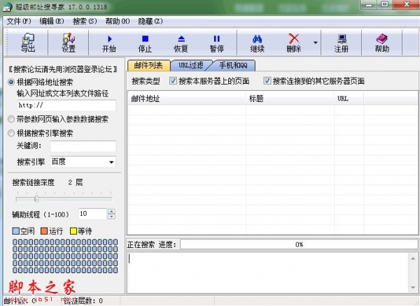Toggle the 搜索本服务器上的页面 checkbox

pyautogui.click(x=174, y=81)
